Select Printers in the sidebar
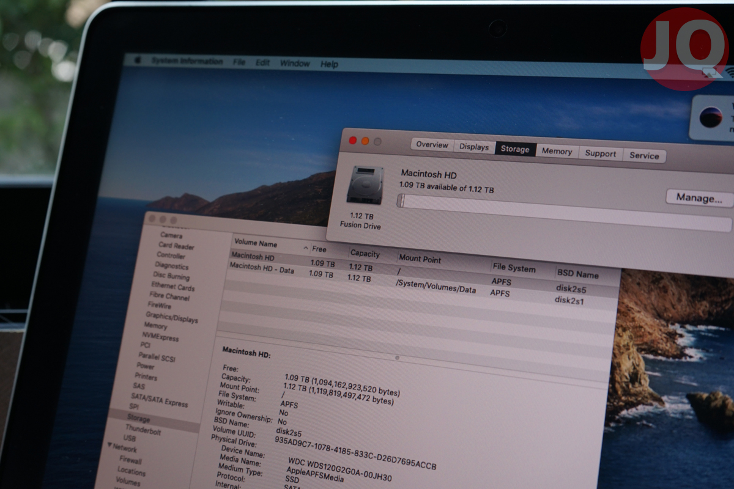The height and width of the screenshot is (489, 734). click(x=146, y=376)
